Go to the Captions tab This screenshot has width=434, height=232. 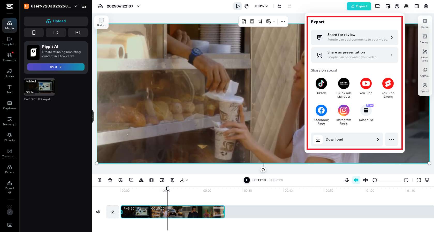pos(10,105)
